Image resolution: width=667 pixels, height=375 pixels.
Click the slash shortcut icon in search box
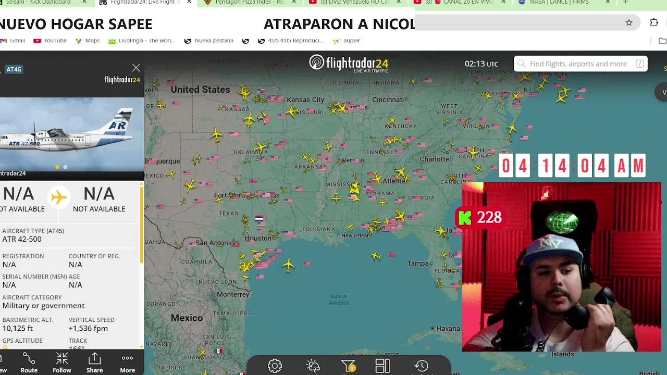(639, 64)
